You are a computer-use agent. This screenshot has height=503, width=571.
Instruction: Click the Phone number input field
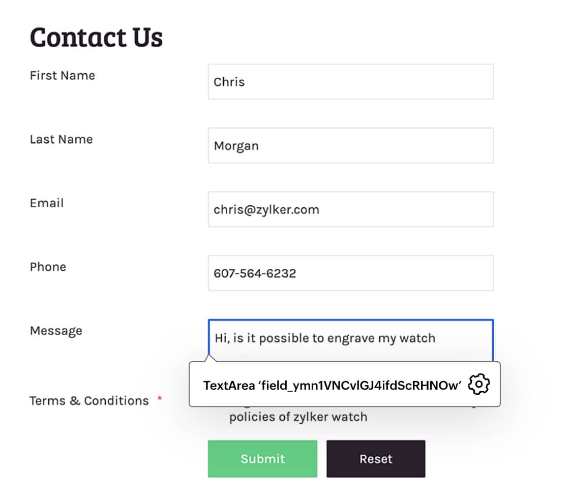(x=350, y=273)
